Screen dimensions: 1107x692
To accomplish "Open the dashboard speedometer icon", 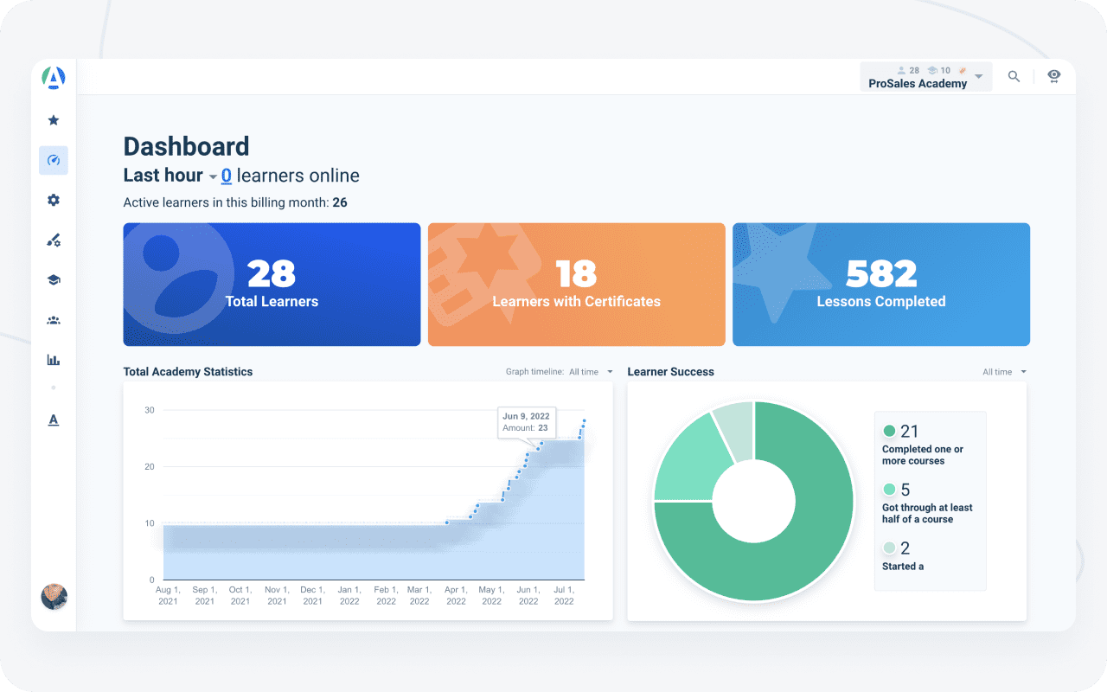I will 54,160.
